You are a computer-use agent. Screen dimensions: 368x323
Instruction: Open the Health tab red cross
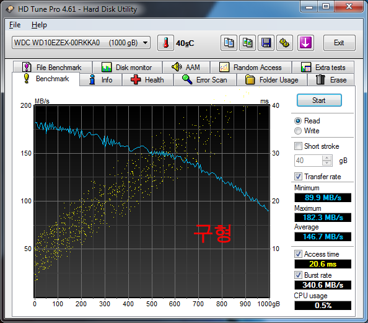[147, 80]
